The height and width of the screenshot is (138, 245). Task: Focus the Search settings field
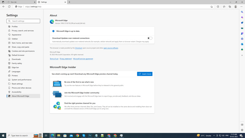[x=23, y=21]
